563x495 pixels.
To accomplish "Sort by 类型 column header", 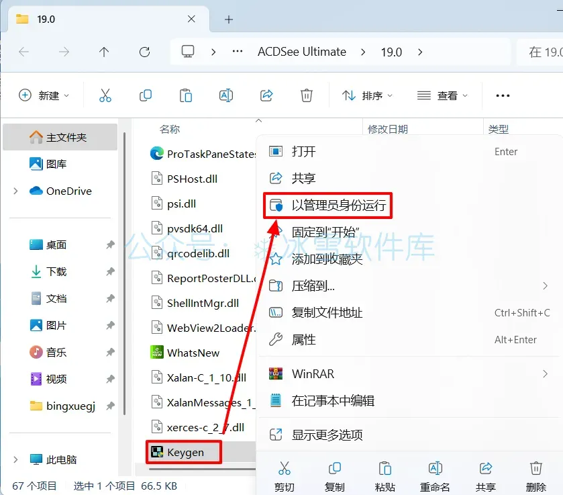I will [498, 129].
